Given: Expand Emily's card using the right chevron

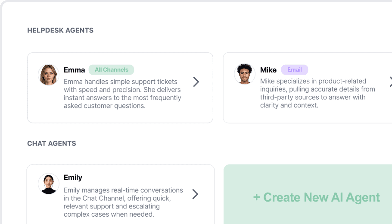Looking at the screenshot, I should pyautogui.click(x=195, y=194).
